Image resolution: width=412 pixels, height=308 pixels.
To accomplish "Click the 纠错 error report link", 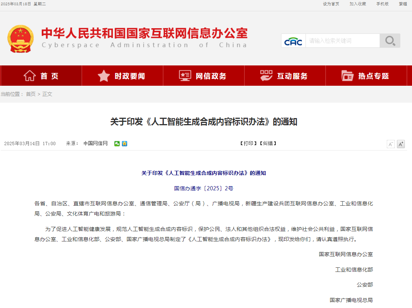I will pyautogui.click(x=268, y=143).
